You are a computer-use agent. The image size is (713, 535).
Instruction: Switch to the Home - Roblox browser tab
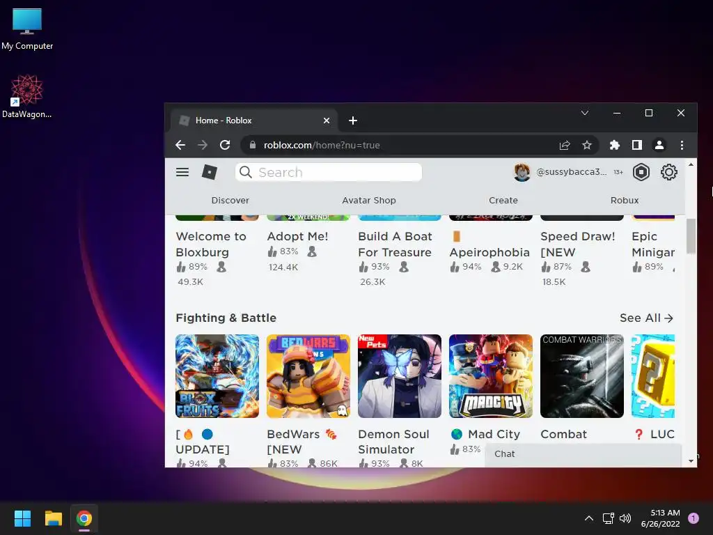click(253, 121)
